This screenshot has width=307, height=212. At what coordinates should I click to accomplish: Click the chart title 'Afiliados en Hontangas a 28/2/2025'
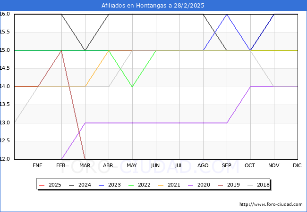[x=153, y=6]
